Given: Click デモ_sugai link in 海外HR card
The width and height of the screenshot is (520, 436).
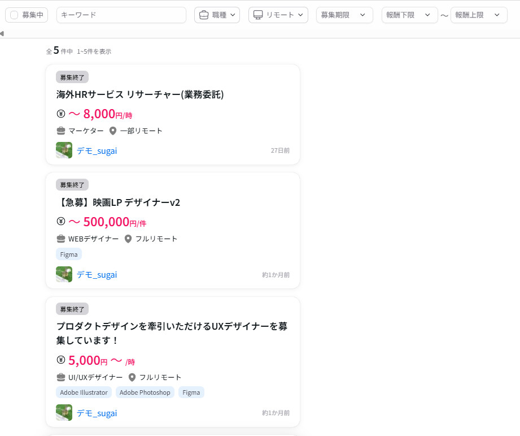Looking at the screenshot, I should pyautogui.click(x=97, y=150).
